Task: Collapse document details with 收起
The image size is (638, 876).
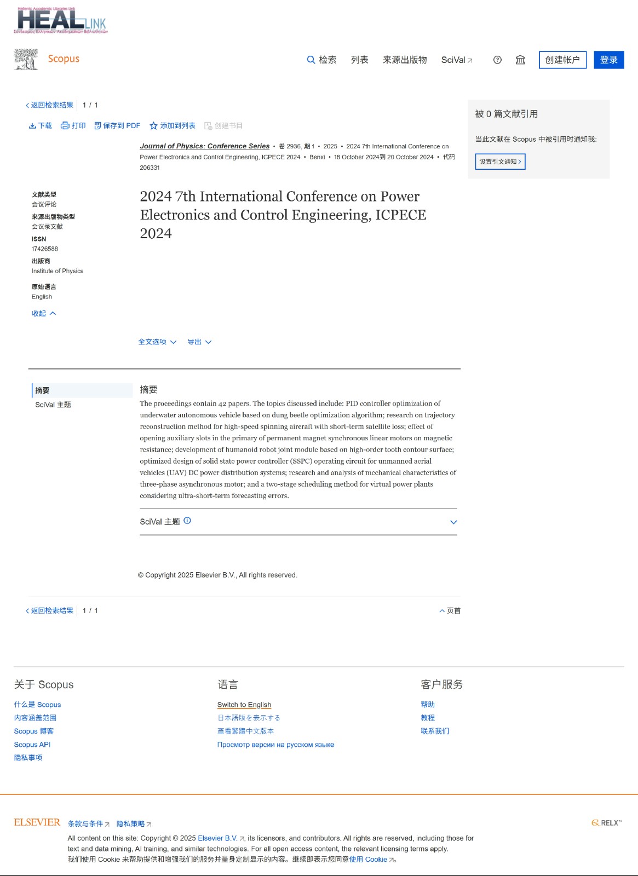Action: pyautogui.click(x=44, y=314)
